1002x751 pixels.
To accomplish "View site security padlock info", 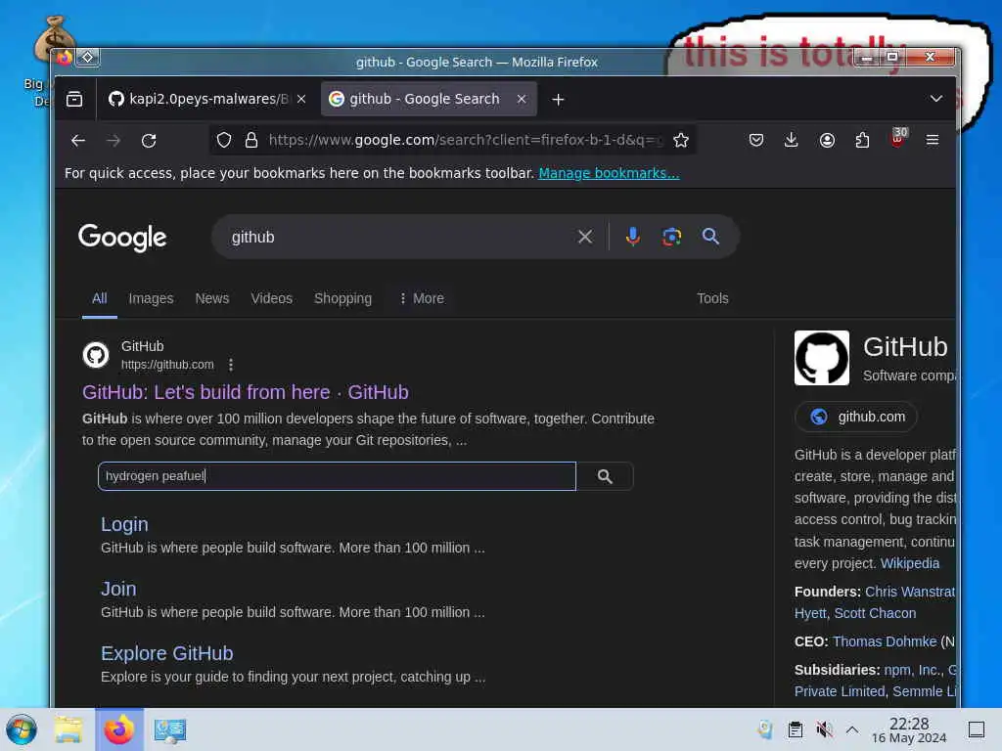I will (x=251, y=140).
